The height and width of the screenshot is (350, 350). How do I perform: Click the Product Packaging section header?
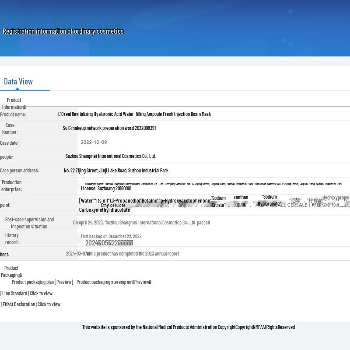(11, 272)
